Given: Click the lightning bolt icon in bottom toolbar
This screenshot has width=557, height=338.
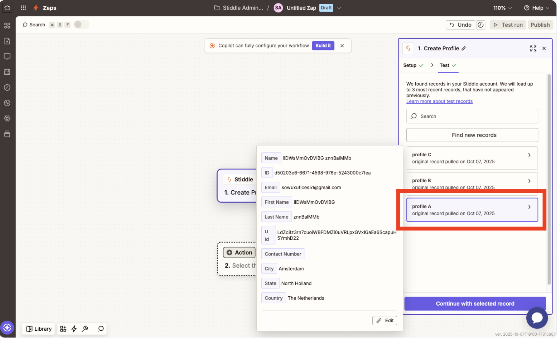Looking at the screenshot, I should coord(74,329).
